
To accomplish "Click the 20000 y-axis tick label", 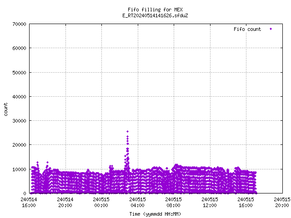I will click(x=19, y=145).
